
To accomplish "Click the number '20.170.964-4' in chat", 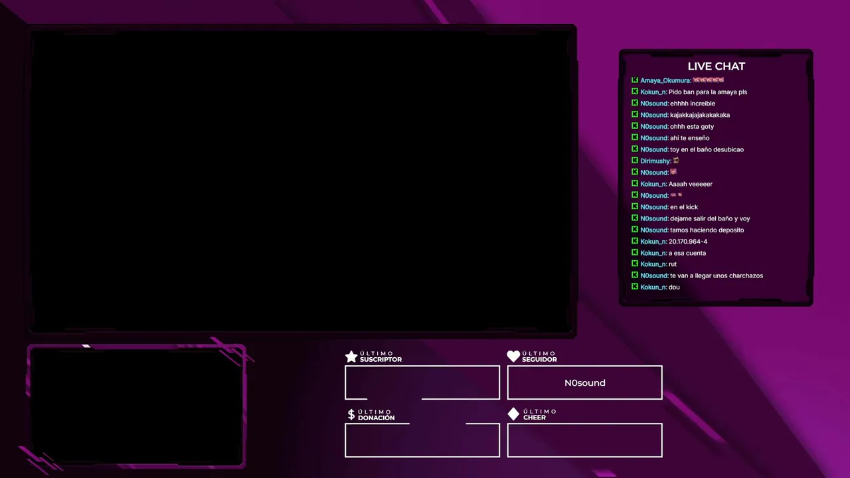I will pos(688,242).
